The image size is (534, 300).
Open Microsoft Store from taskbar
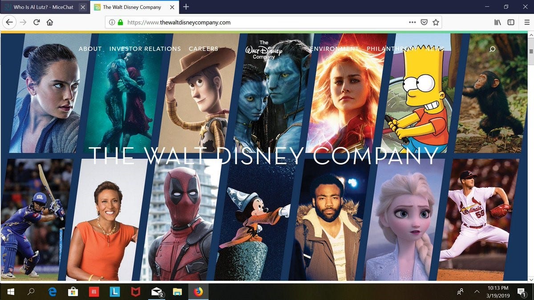73,292
